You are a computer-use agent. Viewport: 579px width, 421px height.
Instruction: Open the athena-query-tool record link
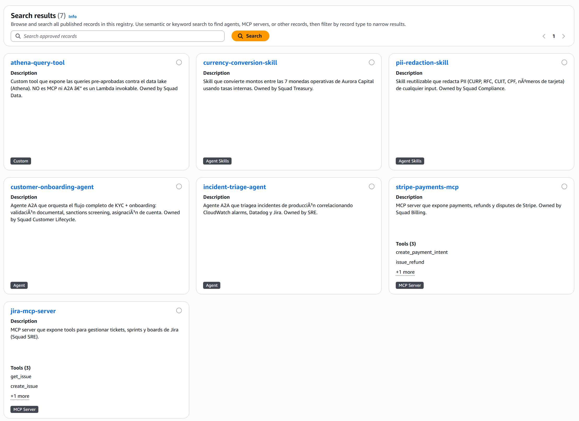38,63
